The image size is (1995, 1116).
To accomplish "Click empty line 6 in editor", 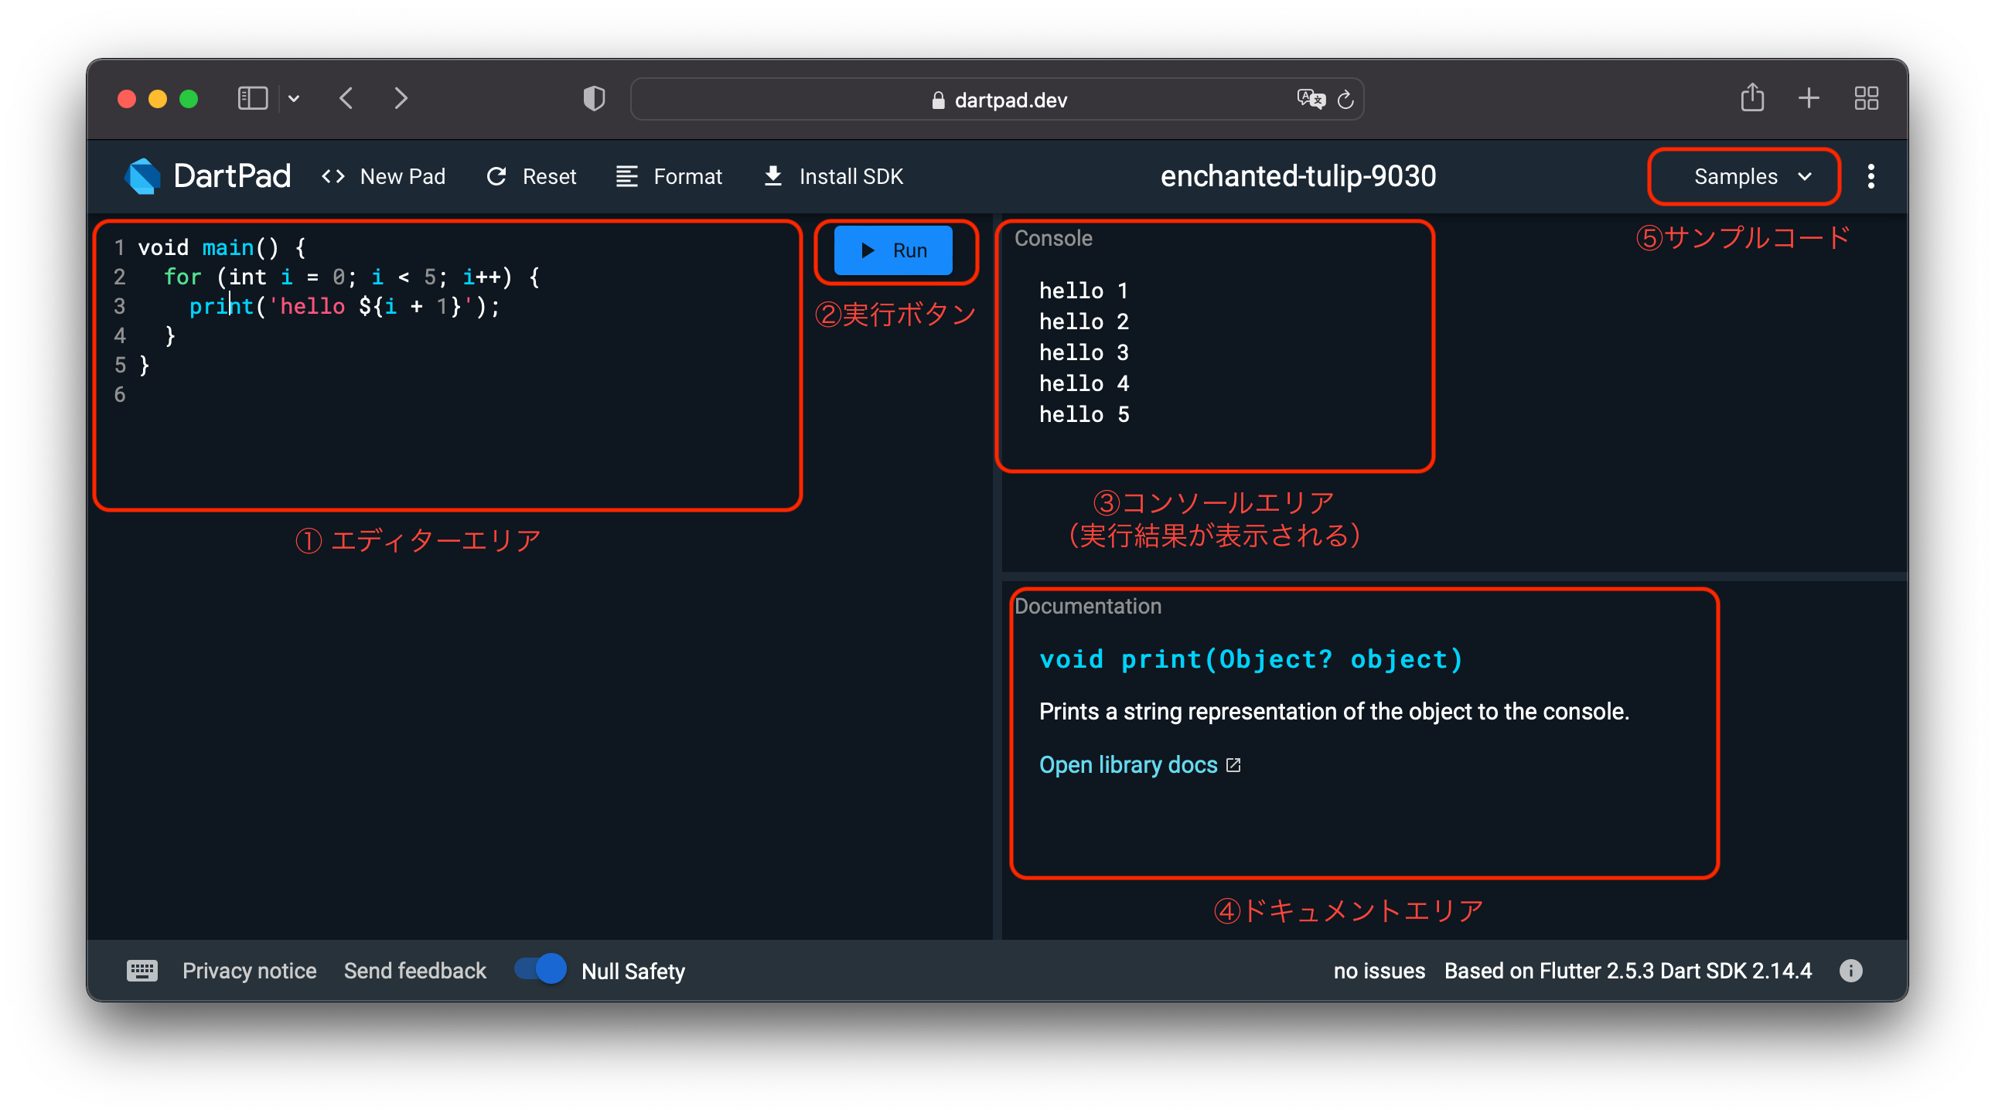I will 449,394.
